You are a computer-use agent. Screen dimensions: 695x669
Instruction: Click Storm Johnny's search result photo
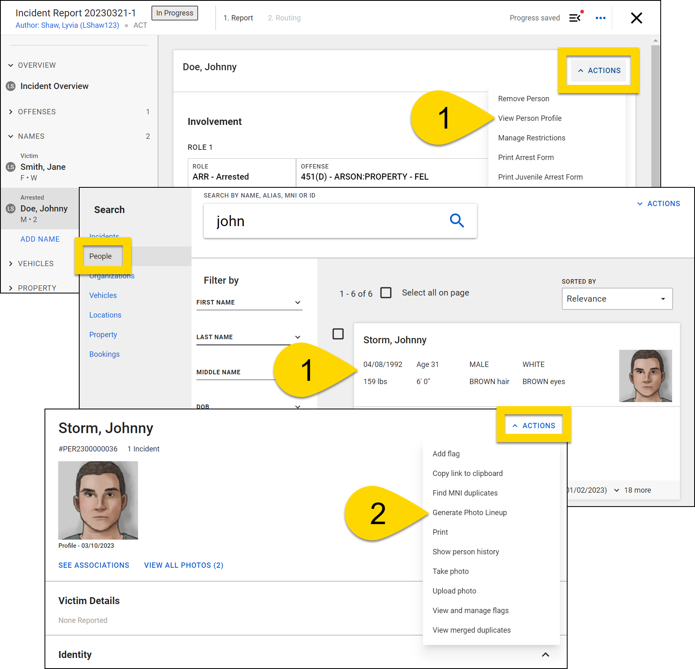click(x=645, y=376)
